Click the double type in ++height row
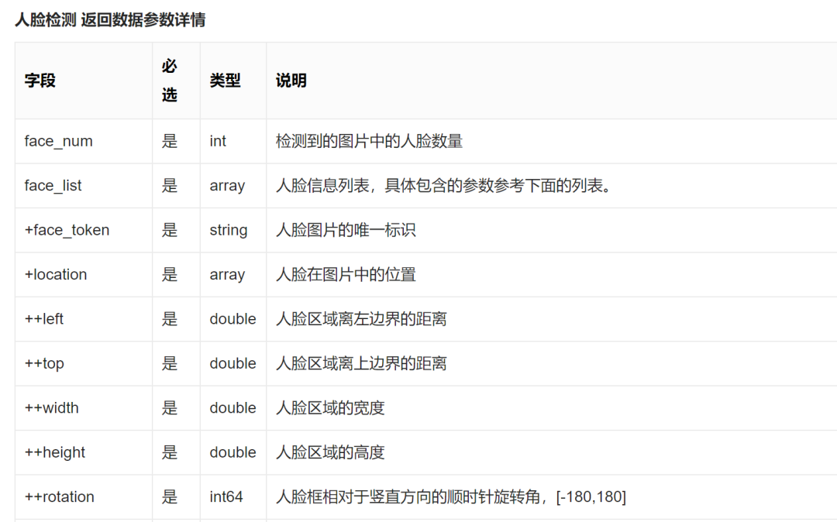This screenshot has width=837, height=522. [x=232, y=452]
